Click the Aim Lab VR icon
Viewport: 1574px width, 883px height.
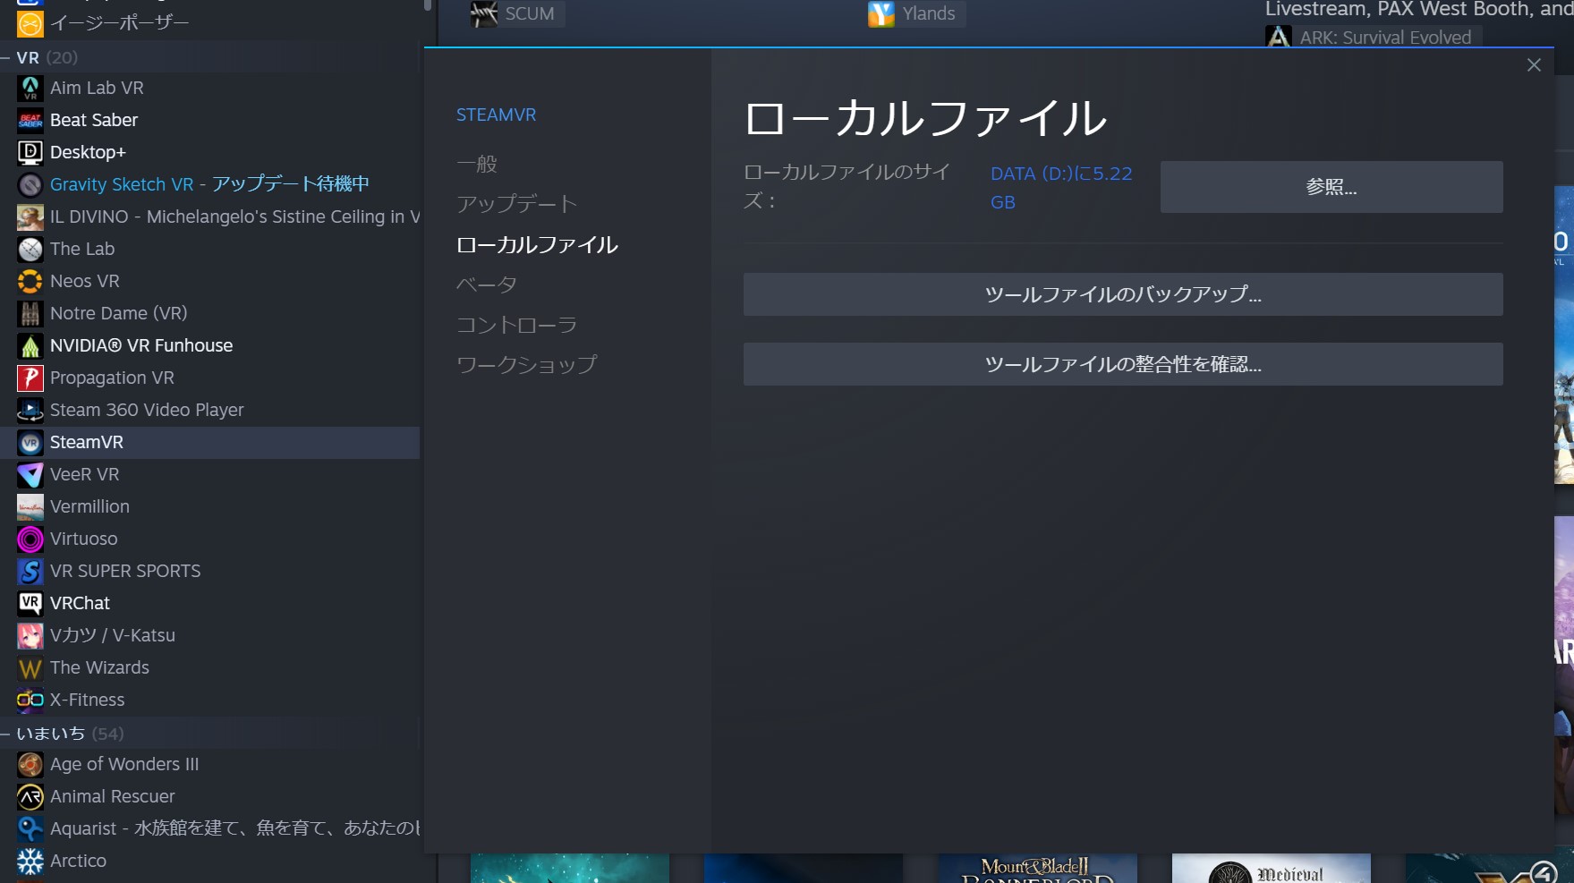pyautogui.click(x=30, y=88)
